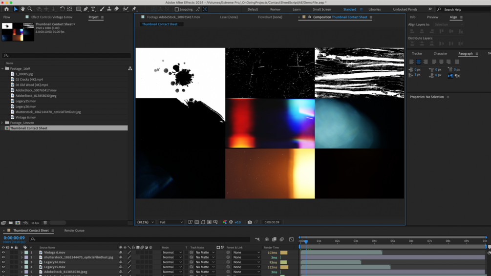Switch to the Learn workspace
Viewport: 491px width, 276px height.
297,9
